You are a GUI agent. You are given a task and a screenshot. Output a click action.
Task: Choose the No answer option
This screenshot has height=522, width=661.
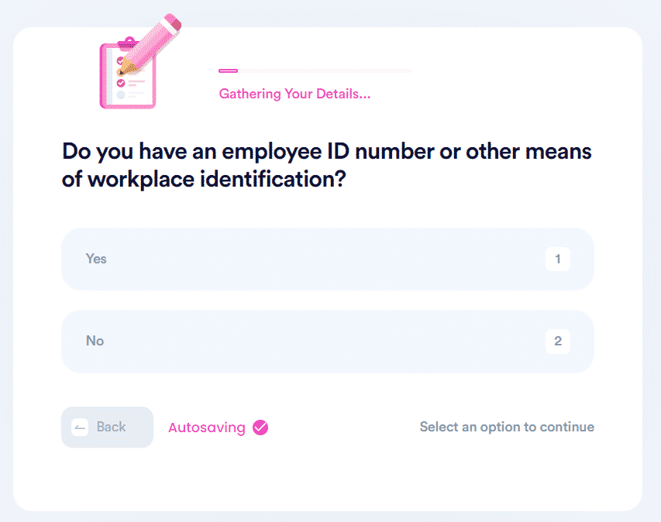328,342
